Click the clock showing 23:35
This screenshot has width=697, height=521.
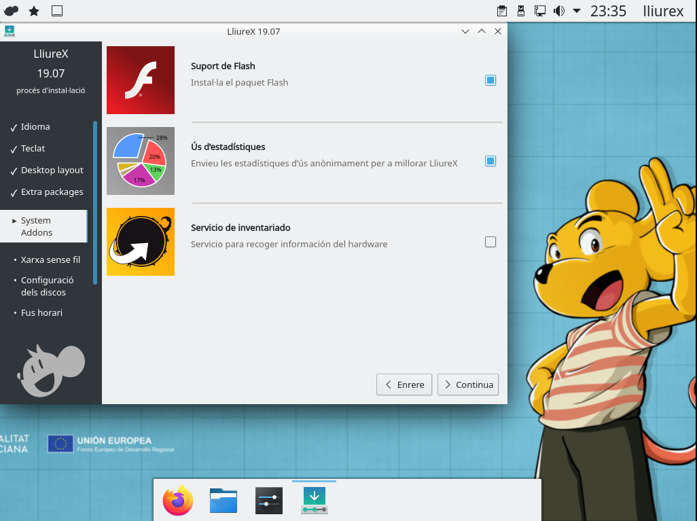[x=608, y=11]
